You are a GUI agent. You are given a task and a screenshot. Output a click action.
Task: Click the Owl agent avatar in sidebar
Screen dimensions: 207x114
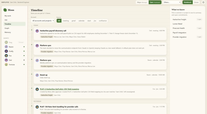(6, 60)
